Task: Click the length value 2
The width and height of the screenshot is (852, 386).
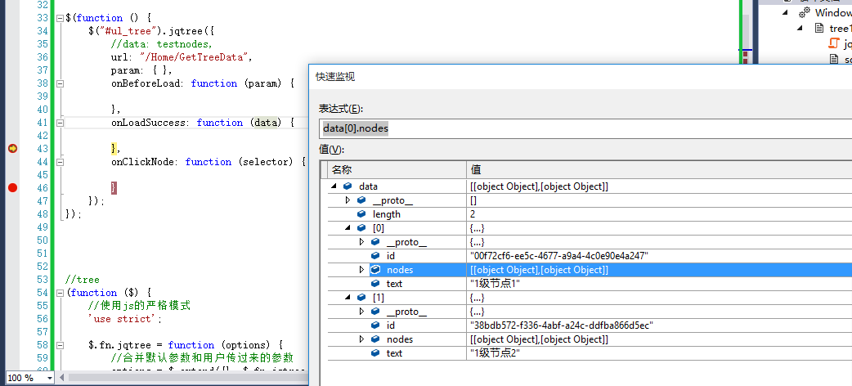Action: point(473,214)
